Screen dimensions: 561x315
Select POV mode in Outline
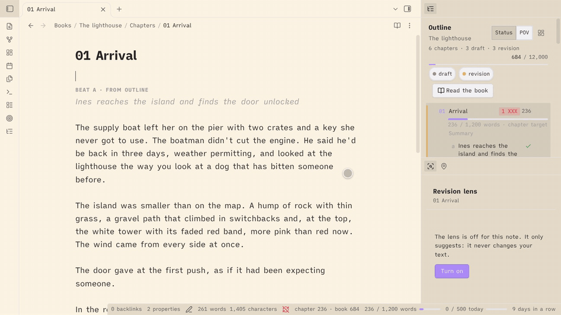pyautogui.click(x=524, y=33)
